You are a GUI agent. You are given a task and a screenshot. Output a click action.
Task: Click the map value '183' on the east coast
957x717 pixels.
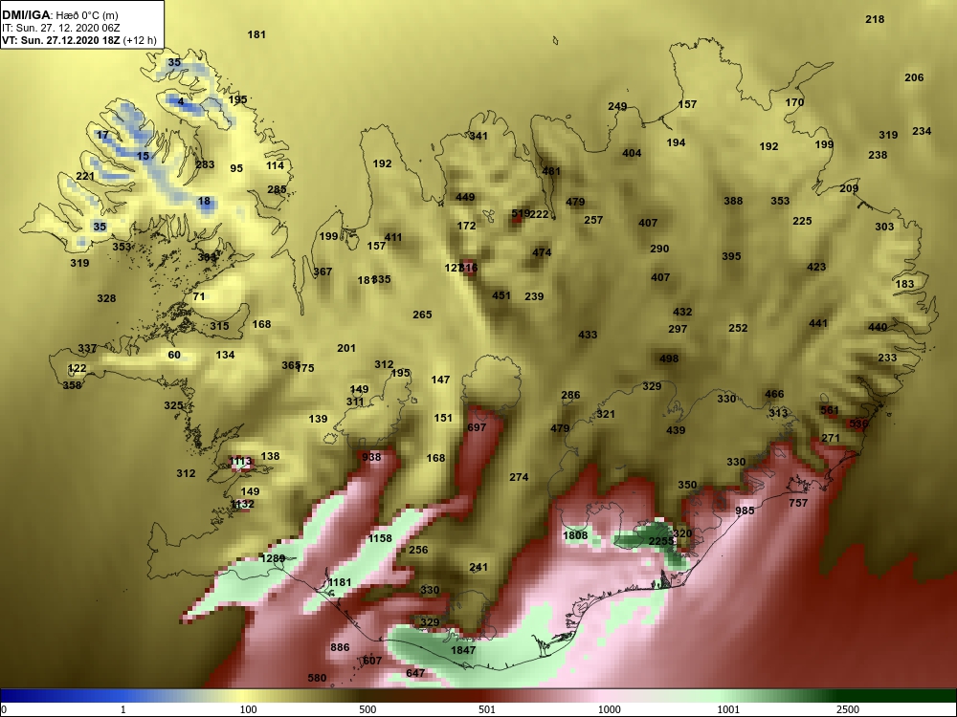click(x=904, y=284)
